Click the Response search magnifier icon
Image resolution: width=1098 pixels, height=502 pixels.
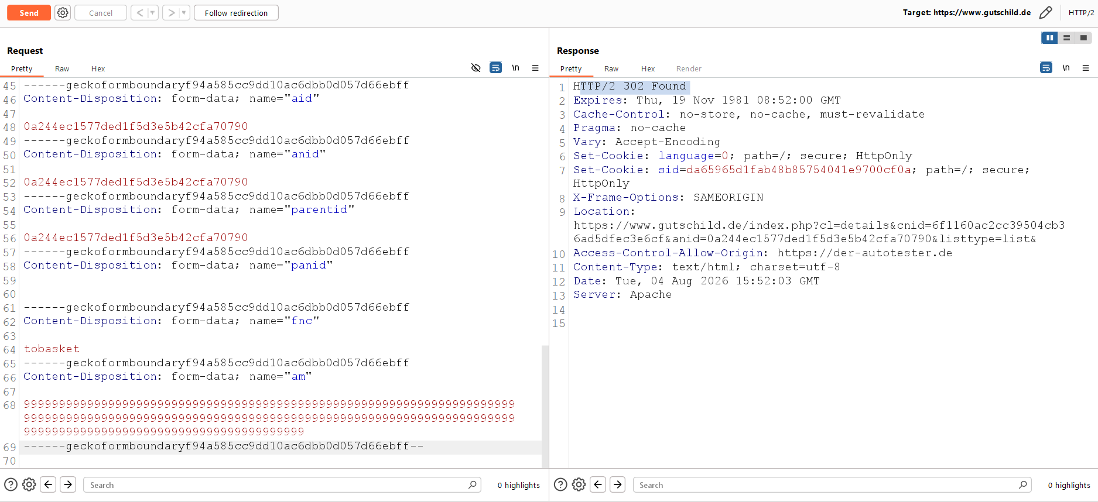tap(1022, 484)
